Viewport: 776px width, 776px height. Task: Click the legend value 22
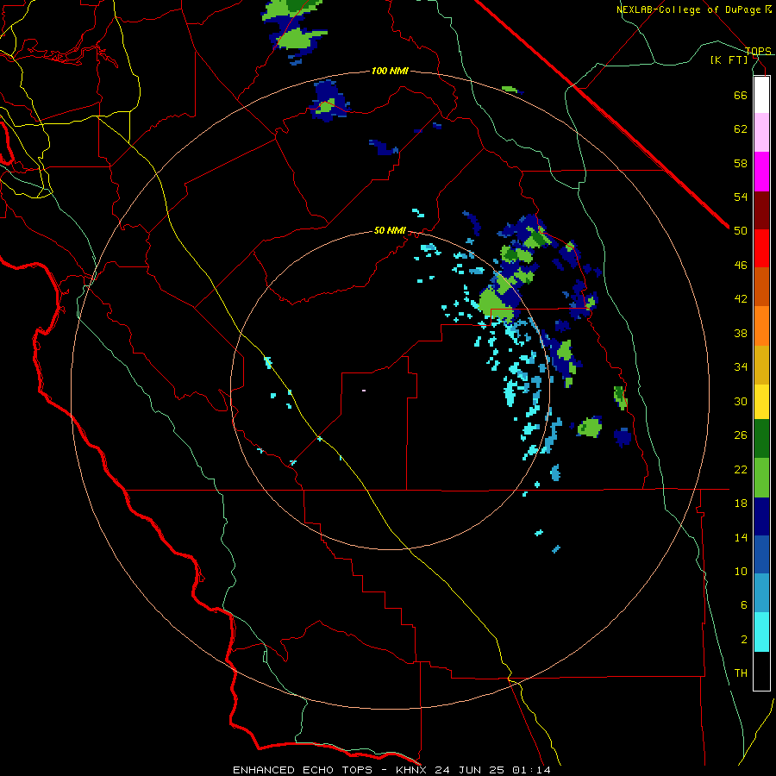(x=741, y=469)
